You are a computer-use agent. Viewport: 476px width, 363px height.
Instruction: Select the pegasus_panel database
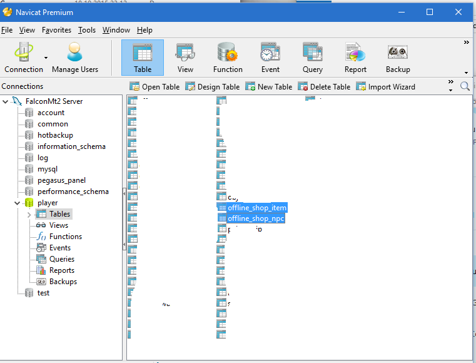point(62,180)
